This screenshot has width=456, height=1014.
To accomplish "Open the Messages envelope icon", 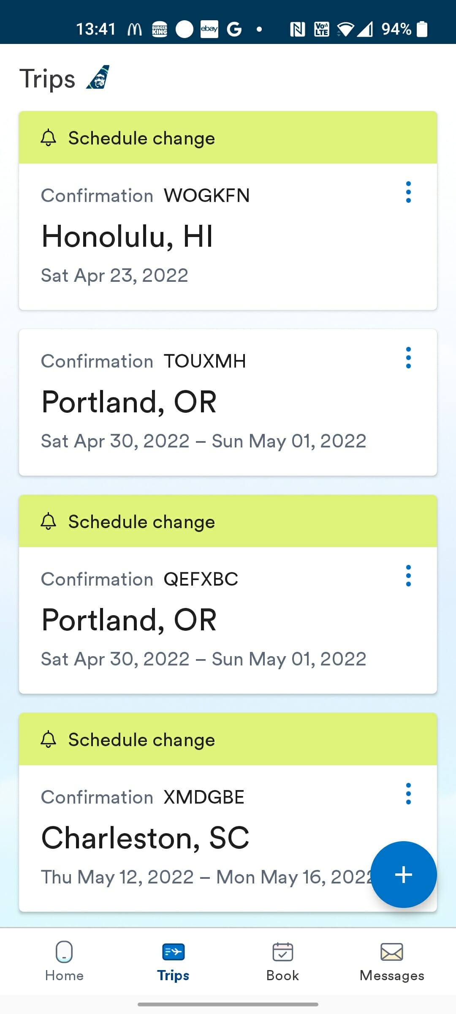I will coord(391,953).
